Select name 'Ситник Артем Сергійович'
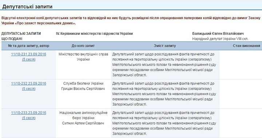Screen dimensions: 262x138 (x=83, y=123)
